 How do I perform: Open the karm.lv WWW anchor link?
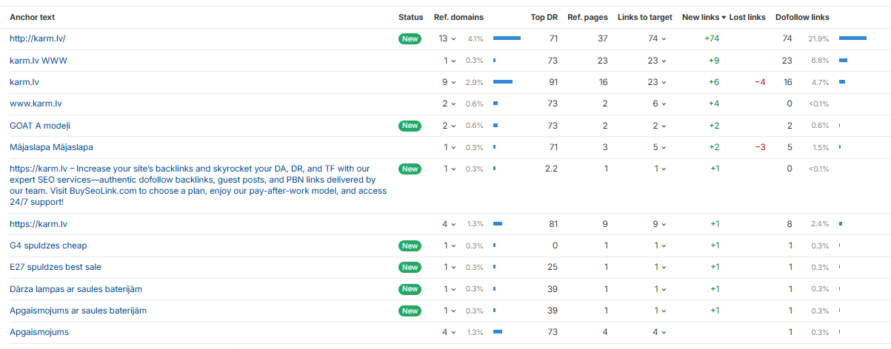(x=39, y=61)
